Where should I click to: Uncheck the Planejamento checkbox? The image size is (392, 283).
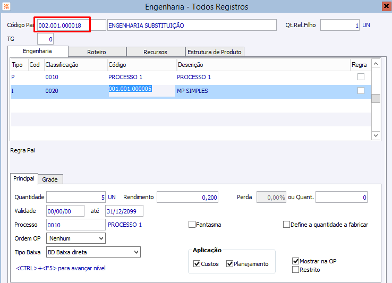pyautogui.click(x=230, y=264)
